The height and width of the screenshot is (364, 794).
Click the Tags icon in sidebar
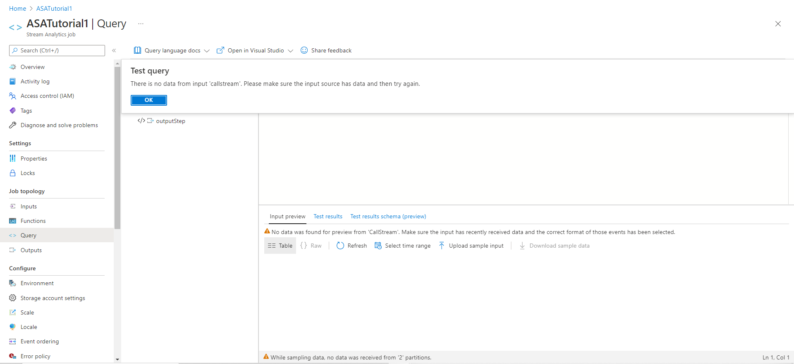click(x=13, y=111)
